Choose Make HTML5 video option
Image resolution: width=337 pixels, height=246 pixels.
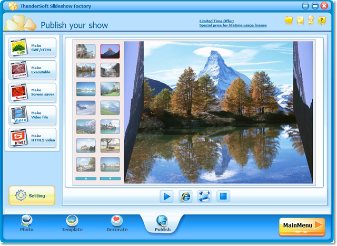tap(32, 138)
